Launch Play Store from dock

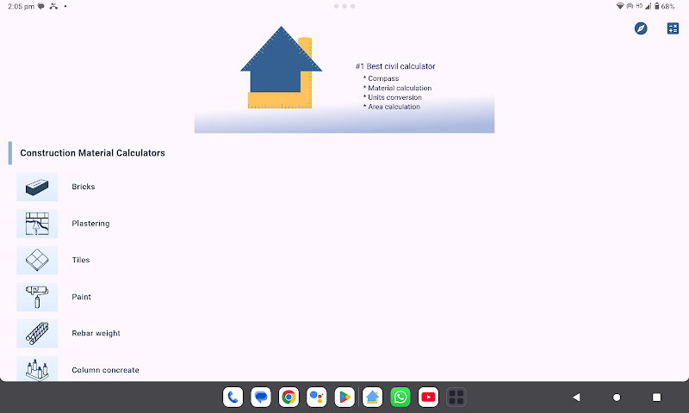(x=344, y=398)
